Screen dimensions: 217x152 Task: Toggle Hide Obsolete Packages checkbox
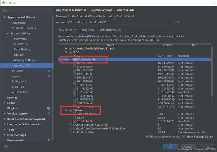tap(147, 137)
